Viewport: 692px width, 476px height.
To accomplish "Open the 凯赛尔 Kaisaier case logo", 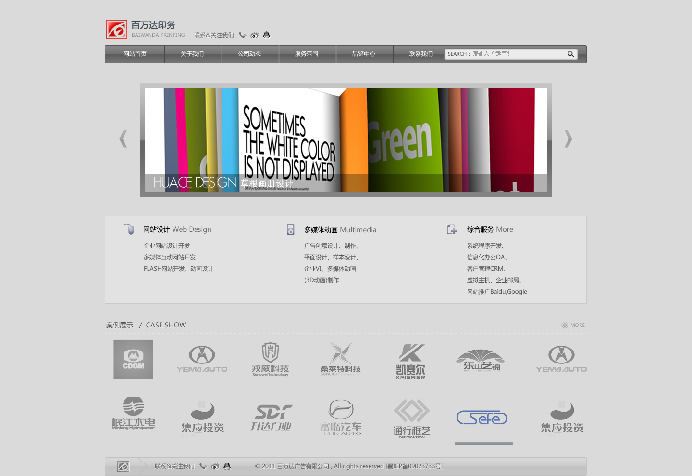I will [410, 362].
